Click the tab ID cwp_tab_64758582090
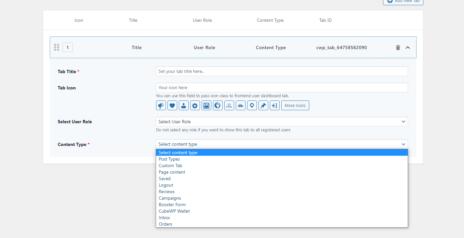Screen dimensions: 464x238 point(341,47)
